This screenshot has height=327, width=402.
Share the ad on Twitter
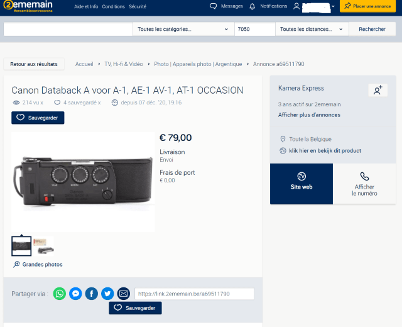tap(107, 294)
